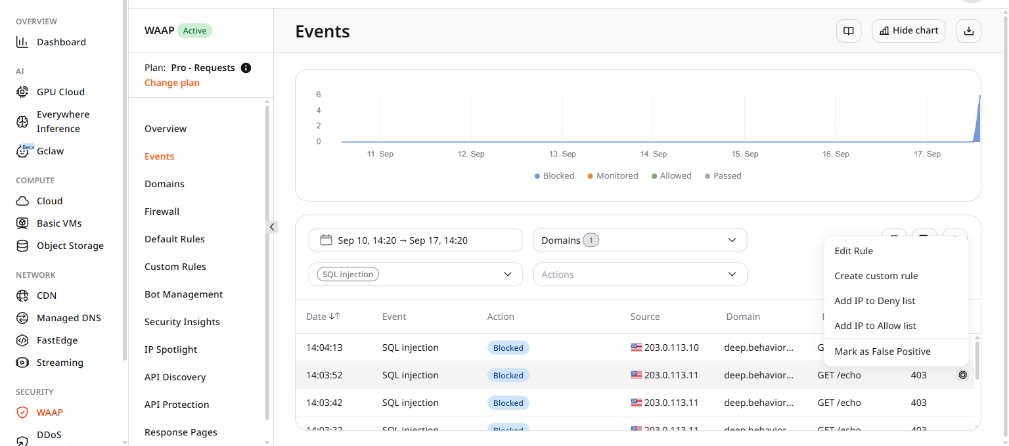The width and height of the screenshot is (1009, 446).
Task: Click the WAAP menu panel scrollbar
Action: coord(267,263)
